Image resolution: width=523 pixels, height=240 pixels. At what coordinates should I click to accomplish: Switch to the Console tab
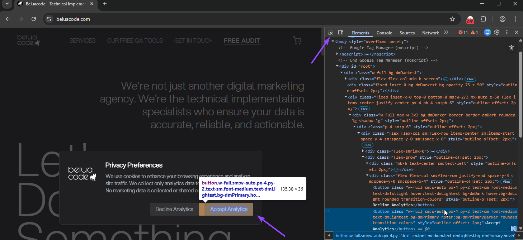coord(384,33)
